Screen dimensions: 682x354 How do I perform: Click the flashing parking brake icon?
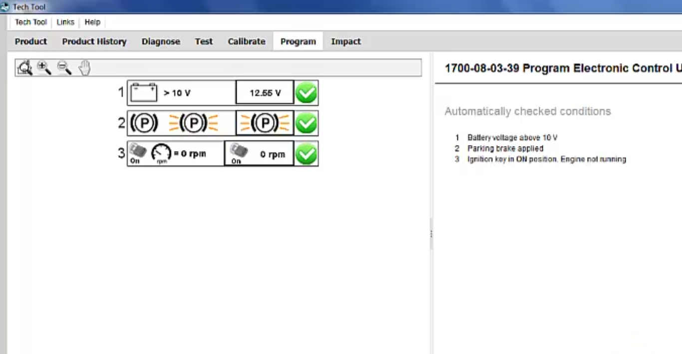coord(194,123)
